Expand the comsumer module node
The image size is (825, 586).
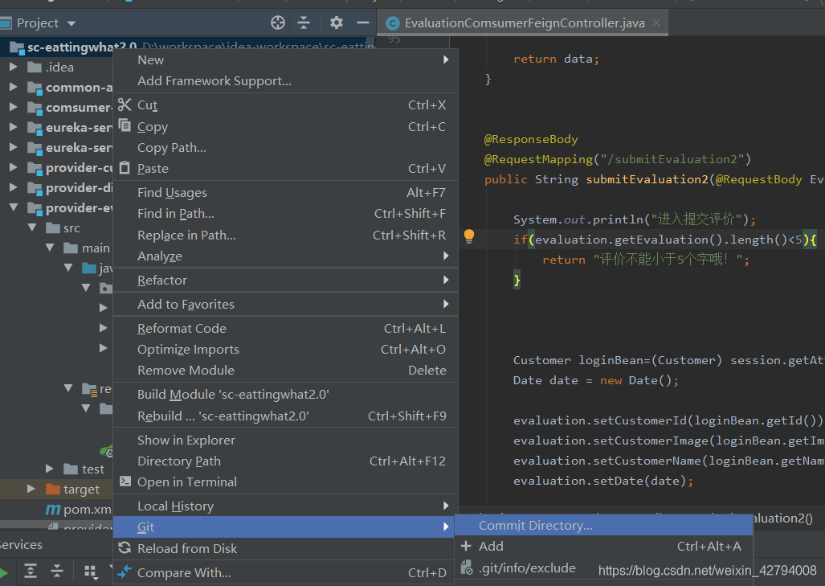14,107
